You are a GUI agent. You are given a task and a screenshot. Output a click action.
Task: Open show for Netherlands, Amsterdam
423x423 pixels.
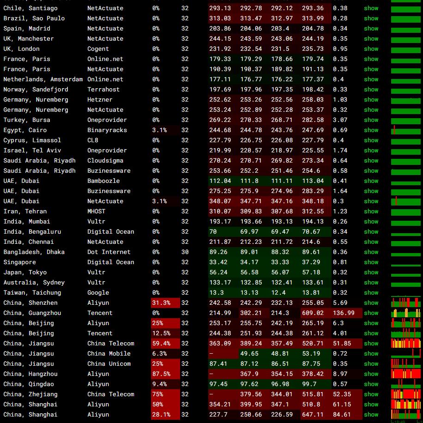[371, 79]
